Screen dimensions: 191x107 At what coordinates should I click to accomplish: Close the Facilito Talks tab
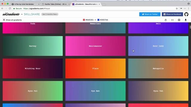(x=69, y=4)
